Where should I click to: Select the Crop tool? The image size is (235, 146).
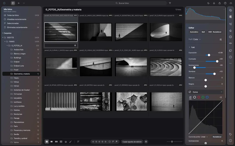(x=231, y=24)
